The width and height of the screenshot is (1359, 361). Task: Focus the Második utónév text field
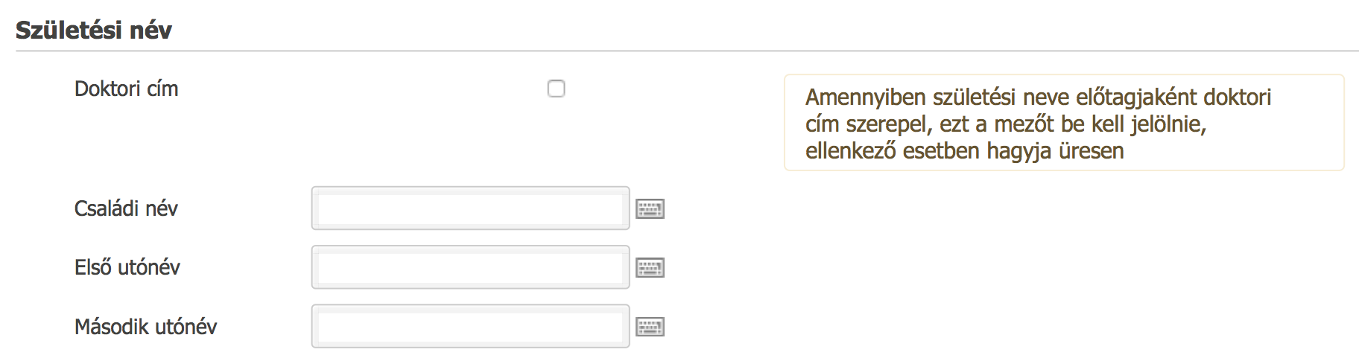470,326
